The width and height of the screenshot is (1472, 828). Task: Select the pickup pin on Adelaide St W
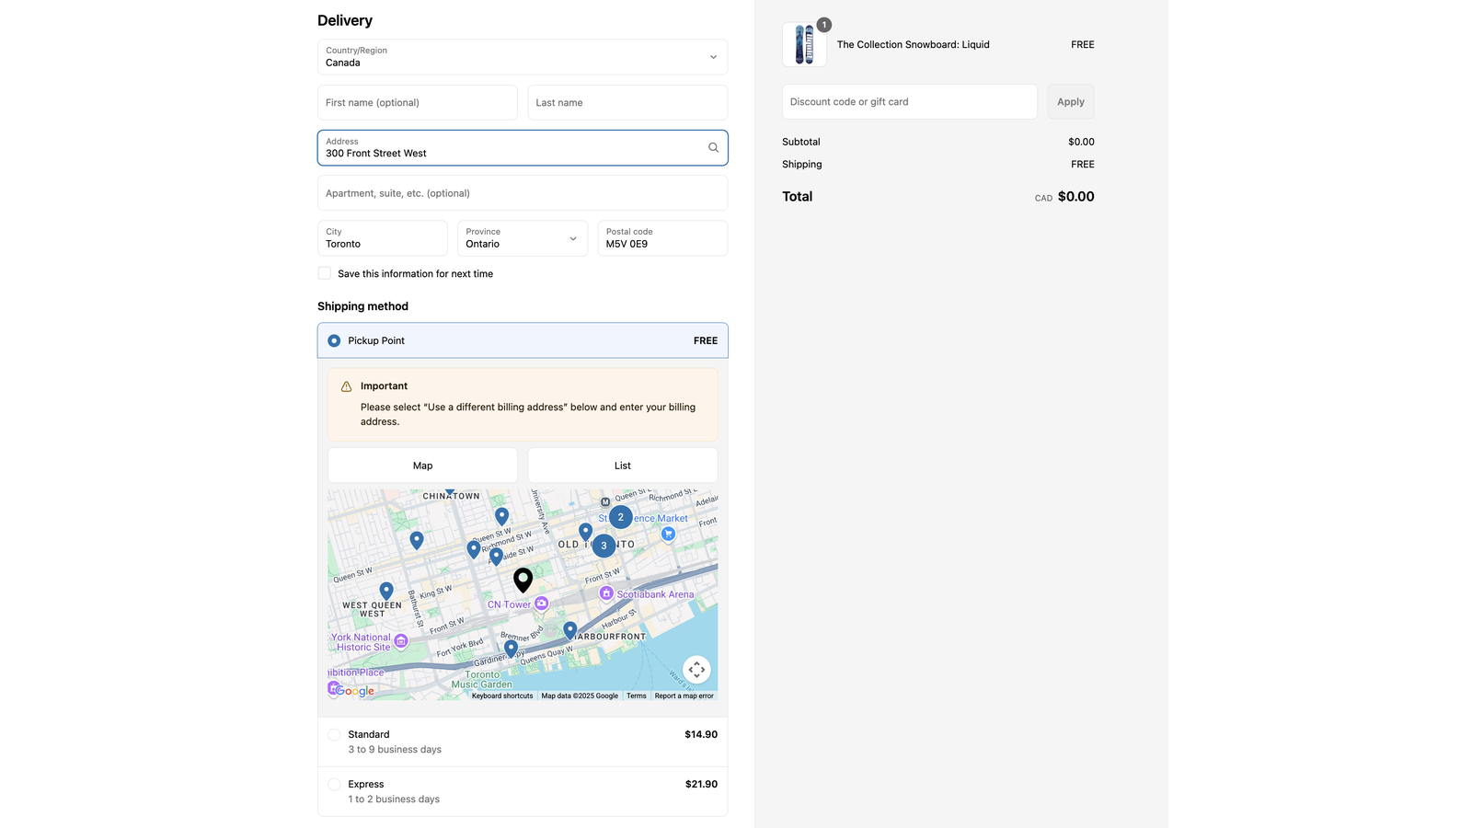point(496,556)
